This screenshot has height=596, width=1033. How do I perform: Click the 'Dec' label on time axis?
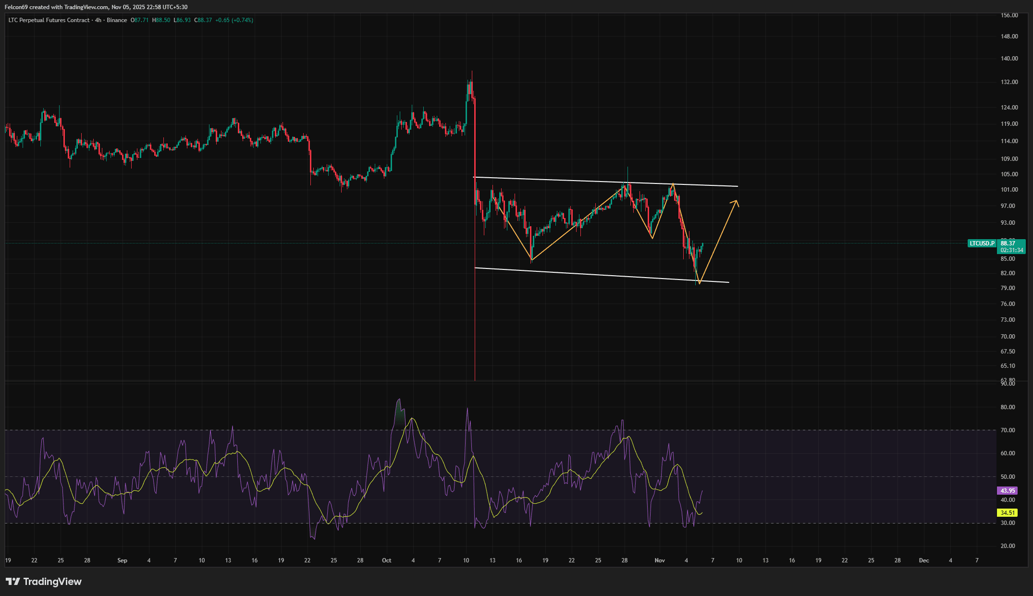[923, 560]
